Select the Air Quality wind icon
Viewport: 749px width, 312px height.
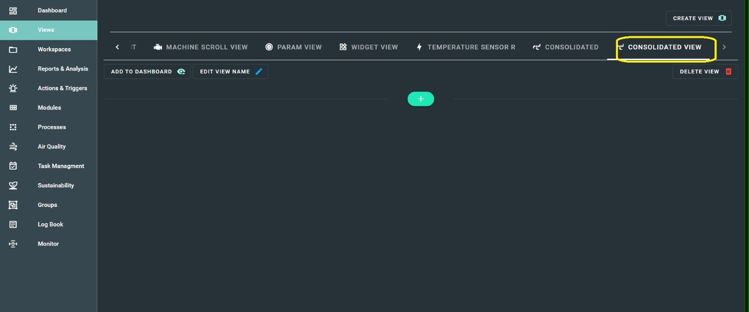pos(13,147)
